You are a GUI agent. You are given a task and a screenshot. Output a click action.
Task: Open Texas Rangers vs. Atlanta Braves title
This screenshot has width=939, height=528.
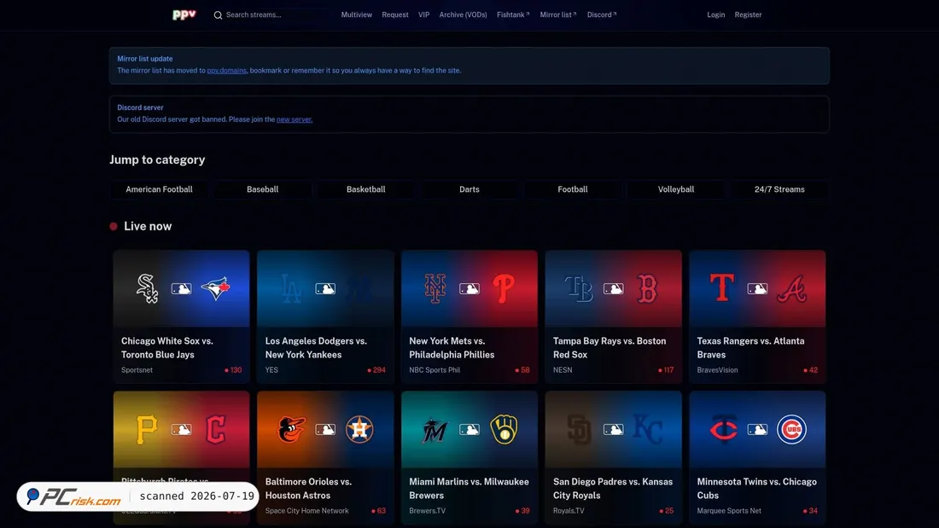click(751, 348)
